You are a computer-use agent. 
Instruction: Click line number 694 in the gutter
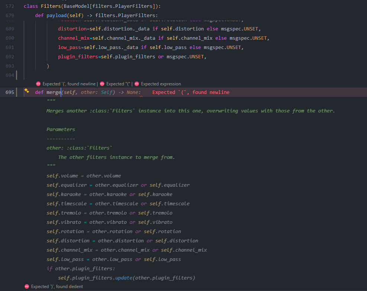[x=10, y=75]
